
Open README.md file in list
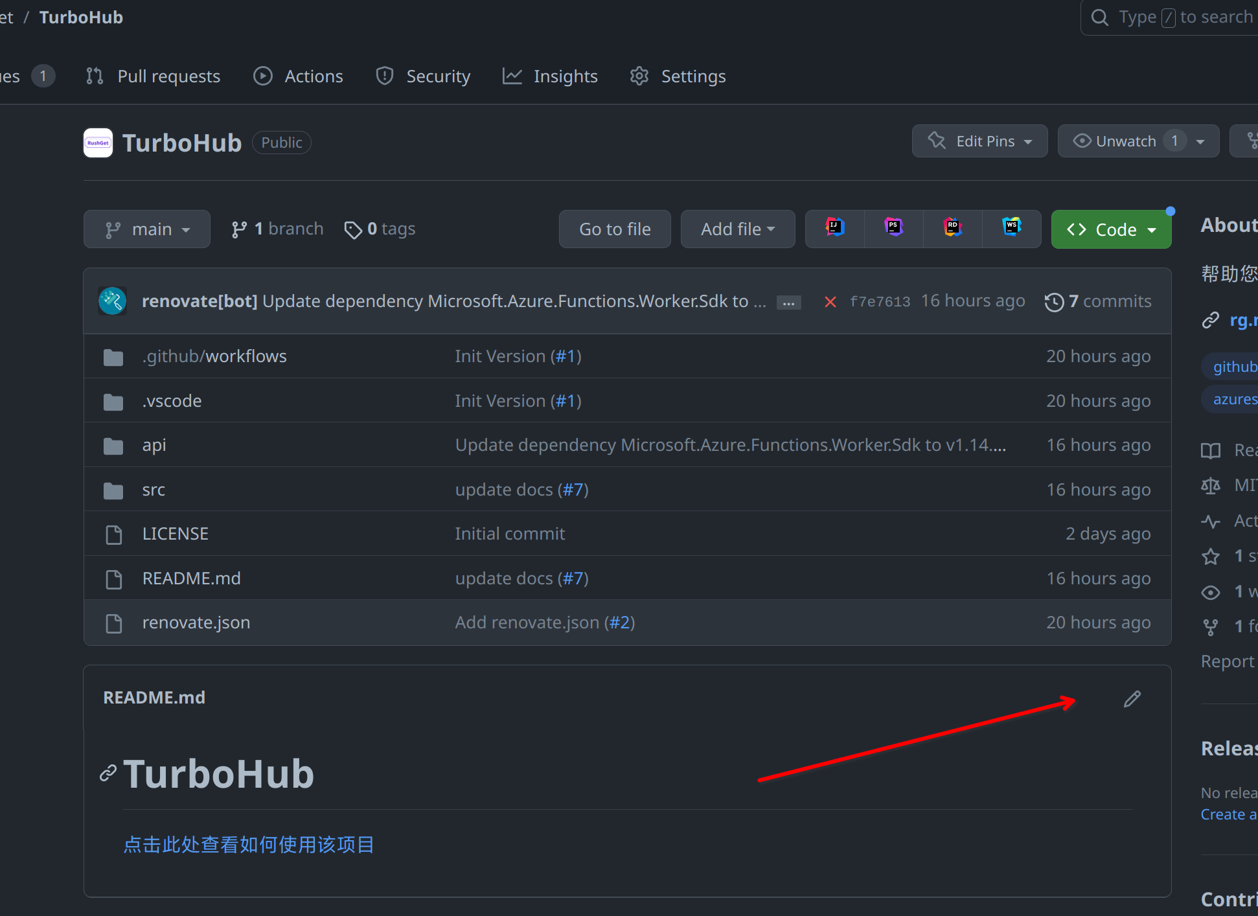pos(191,578)
